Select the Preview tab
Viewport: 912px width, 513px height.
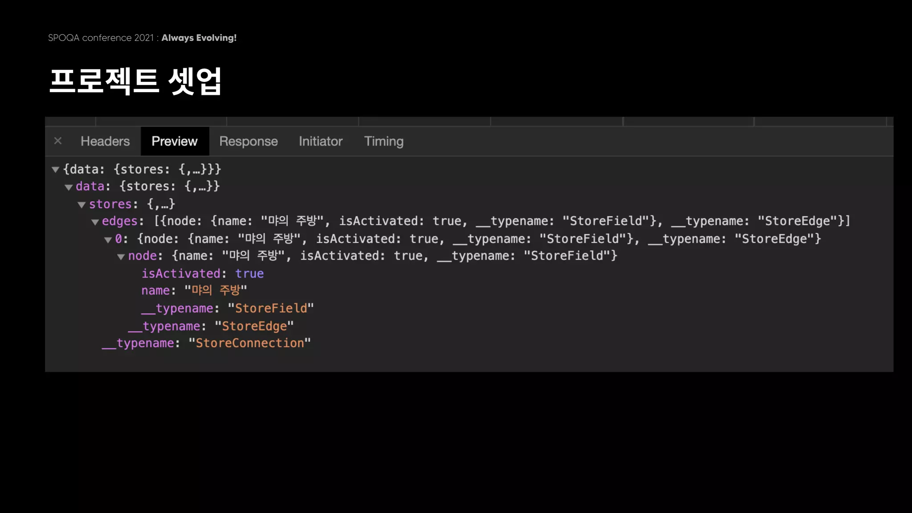coord(174,141)
